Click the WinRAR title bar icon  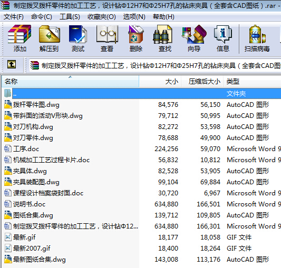tap(5, 5)
